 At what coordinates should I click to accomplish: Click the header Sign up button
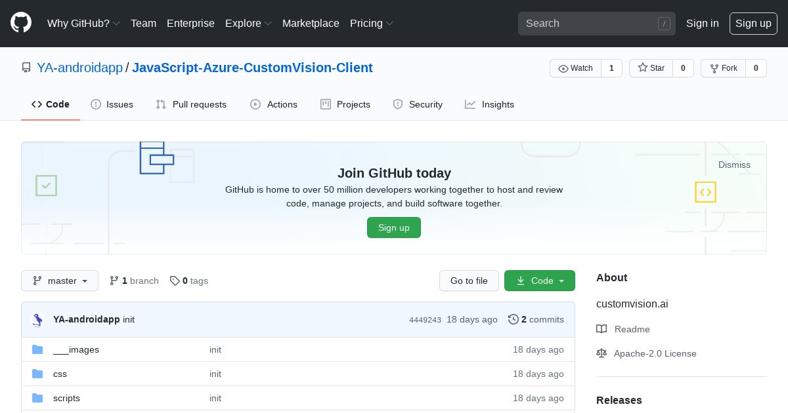pos(753,23)
